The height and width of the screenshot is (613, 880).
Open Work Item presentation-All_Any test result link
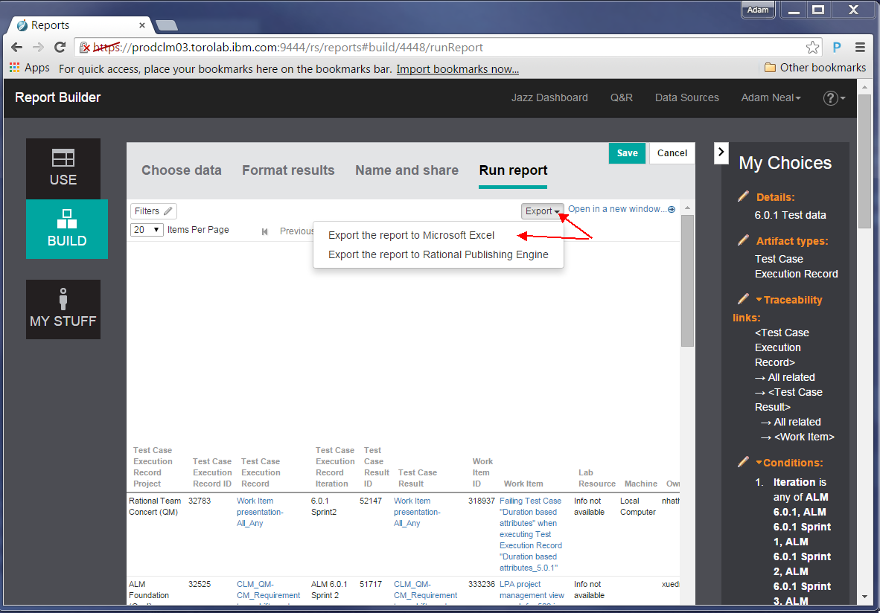[417, 512]
